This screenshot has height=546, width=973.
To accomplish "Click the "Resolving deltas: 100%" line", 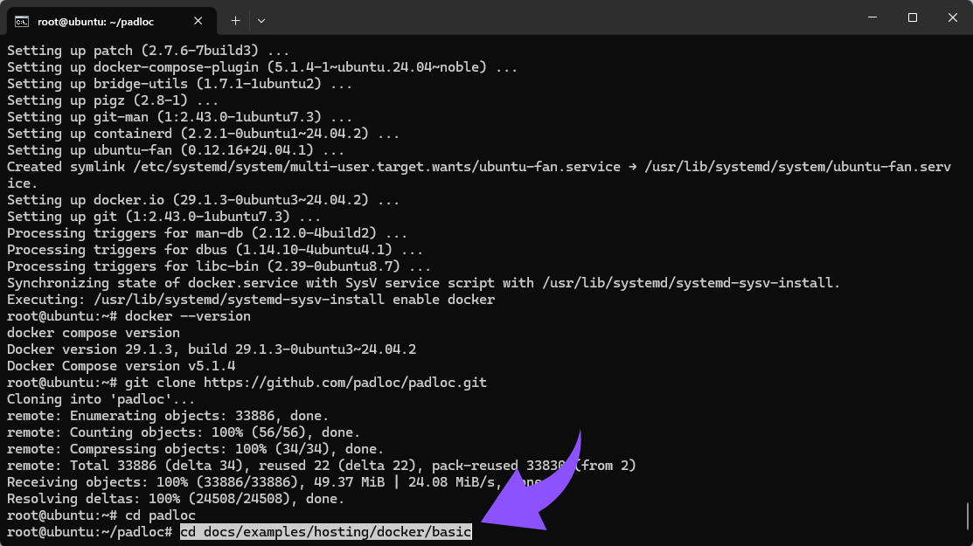I will (x=176, y=498).
